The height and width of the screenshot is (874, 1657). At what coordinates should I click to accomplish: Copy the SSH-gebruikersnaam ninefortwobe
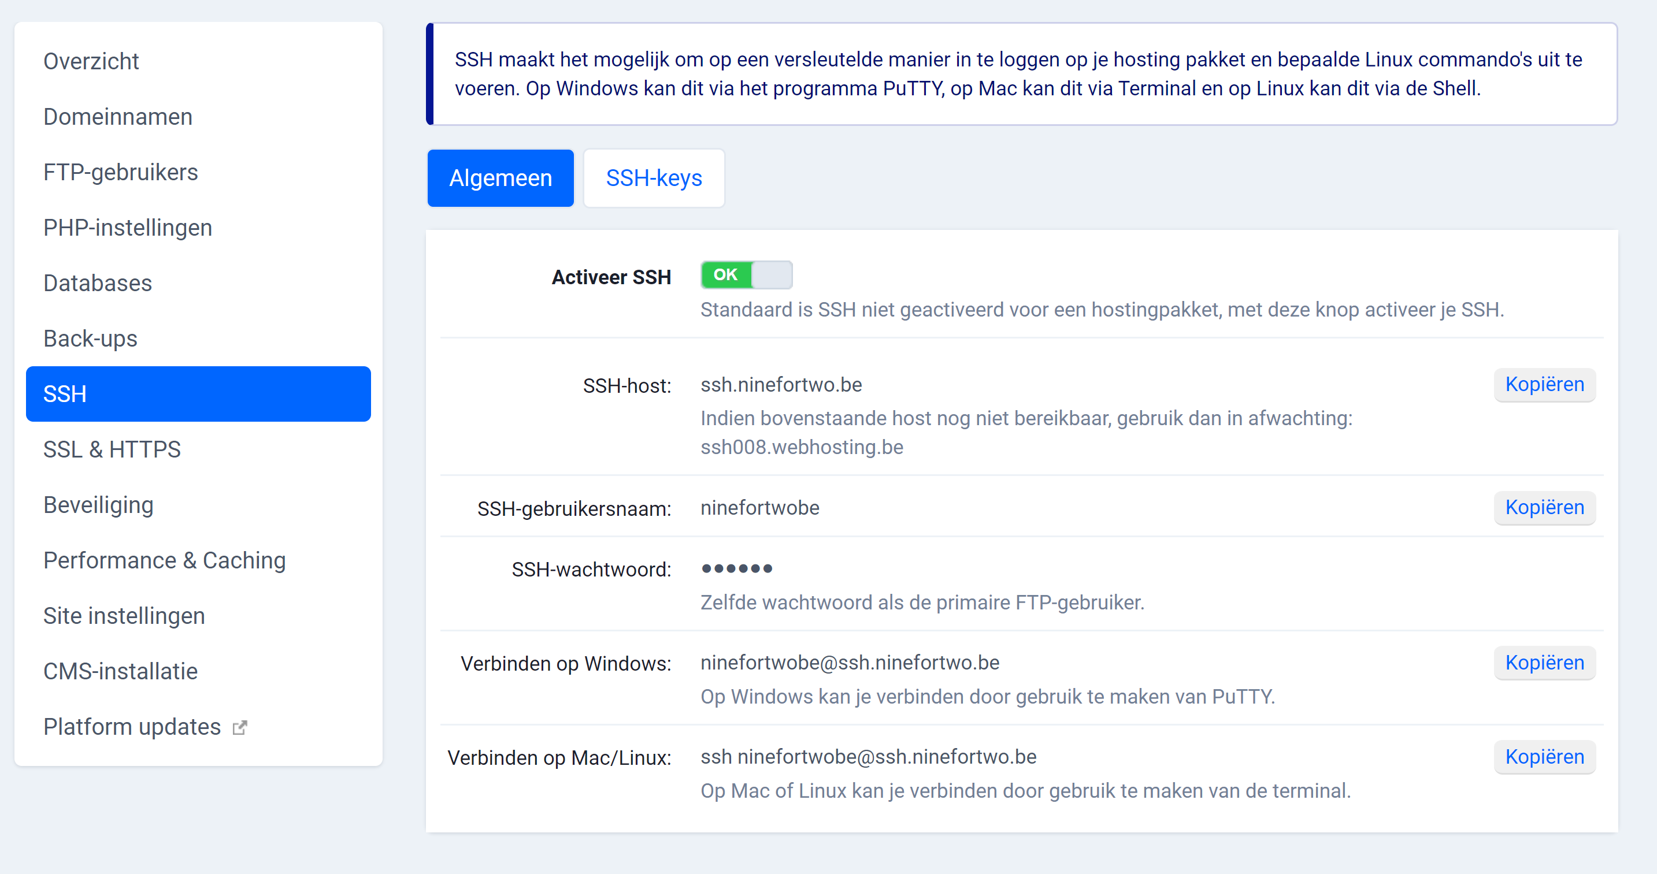(1544, 507)
